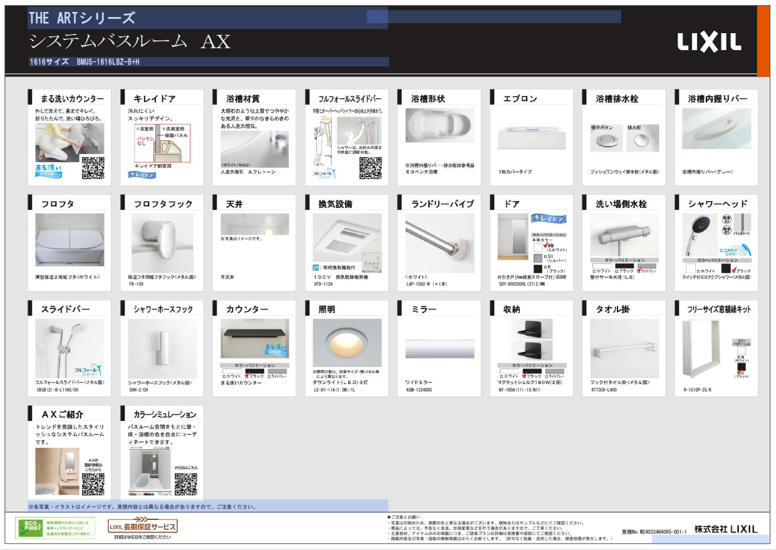
Task: Click the LIXIL長期保証サービス banner
Action: [142, 526]
